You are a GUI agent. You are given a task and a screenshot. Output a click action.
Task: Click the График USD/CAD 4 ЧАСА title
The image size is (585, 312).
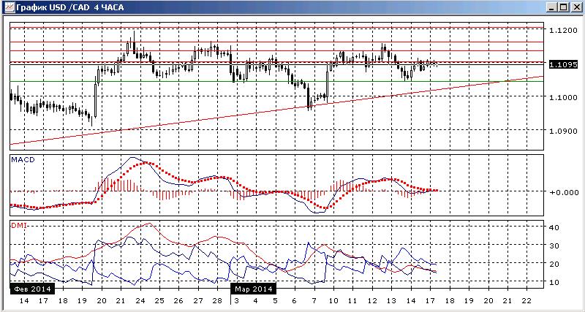[70, 7]
